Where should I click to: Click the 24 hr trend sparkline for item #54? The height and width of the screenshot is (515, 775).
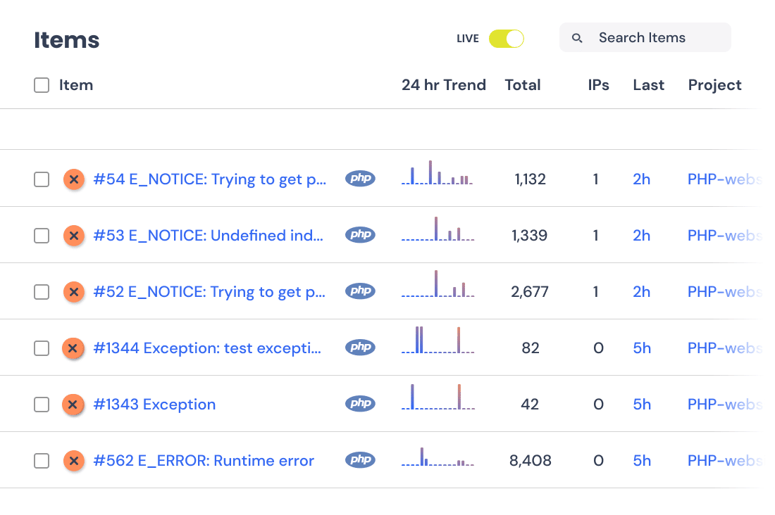pyautogui.click(x=437, y=176)
